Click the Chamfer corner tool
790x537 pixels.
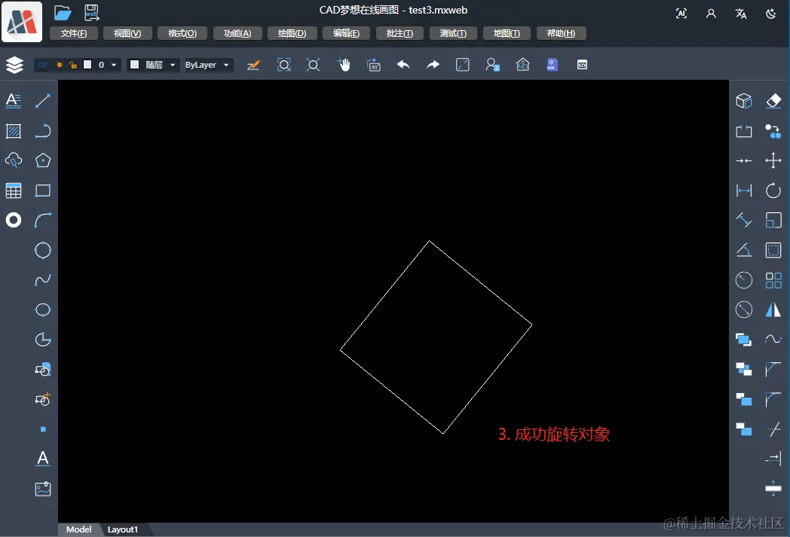(773, 369)
